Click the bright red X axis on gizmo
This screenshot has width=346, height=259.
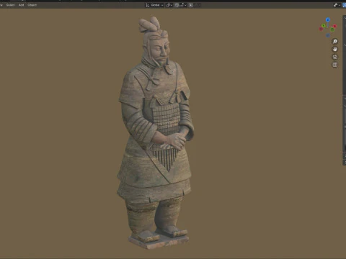click(335, 26)
